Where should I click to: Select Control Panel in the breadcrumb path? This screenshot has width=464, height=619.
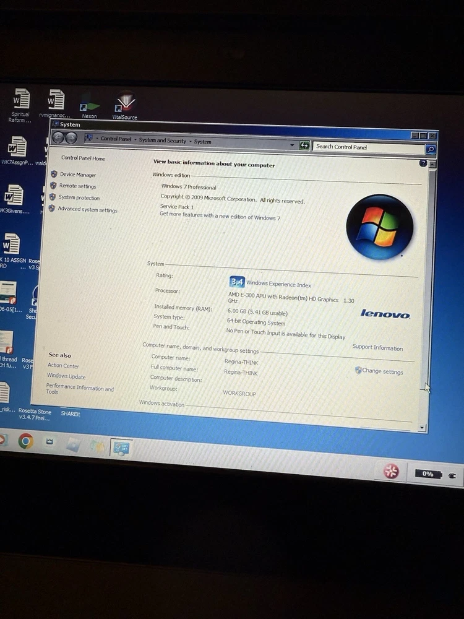[x=116, y=139]
